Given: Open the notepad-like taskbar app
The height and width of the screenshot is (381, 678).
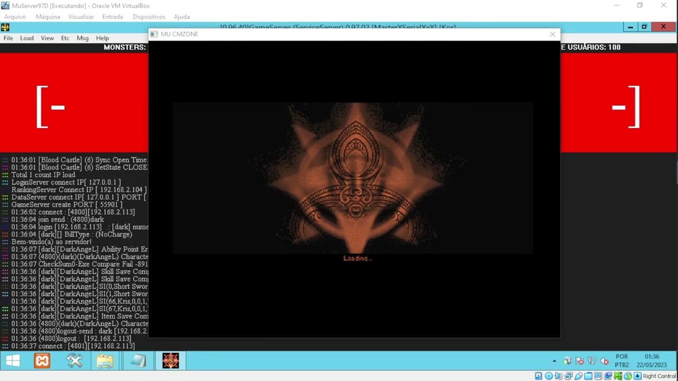Looking at the screenshot, I should point(138,361).
